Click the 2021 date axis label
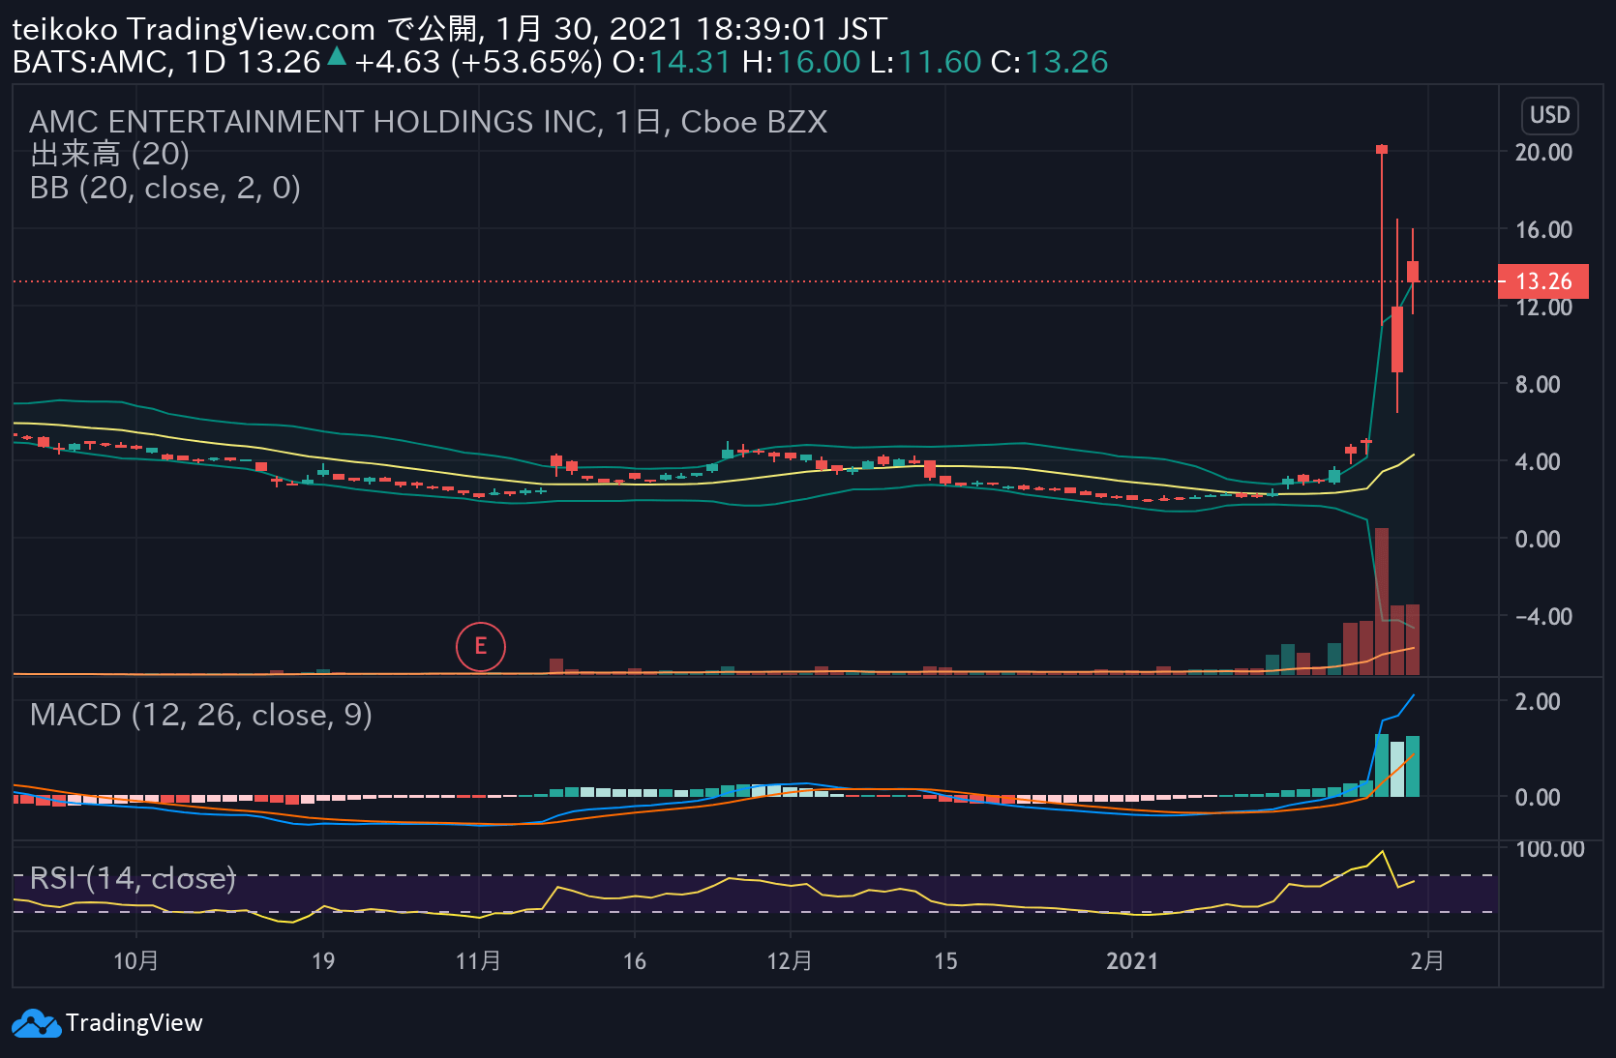This screenshot has height=1058, width=1616. pos(1132,961)
